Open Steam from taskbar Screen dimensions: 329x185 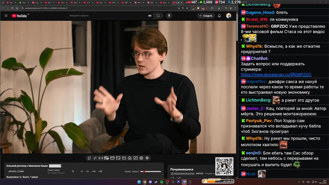pyautogui.click(x=156, y=182)
